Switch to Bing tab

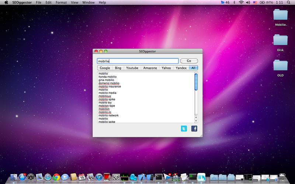coord(118,68)
